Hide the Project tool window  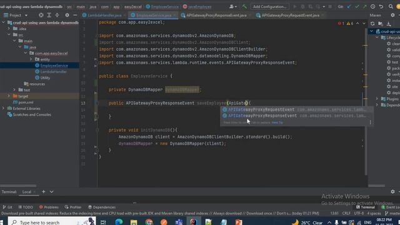75,15
